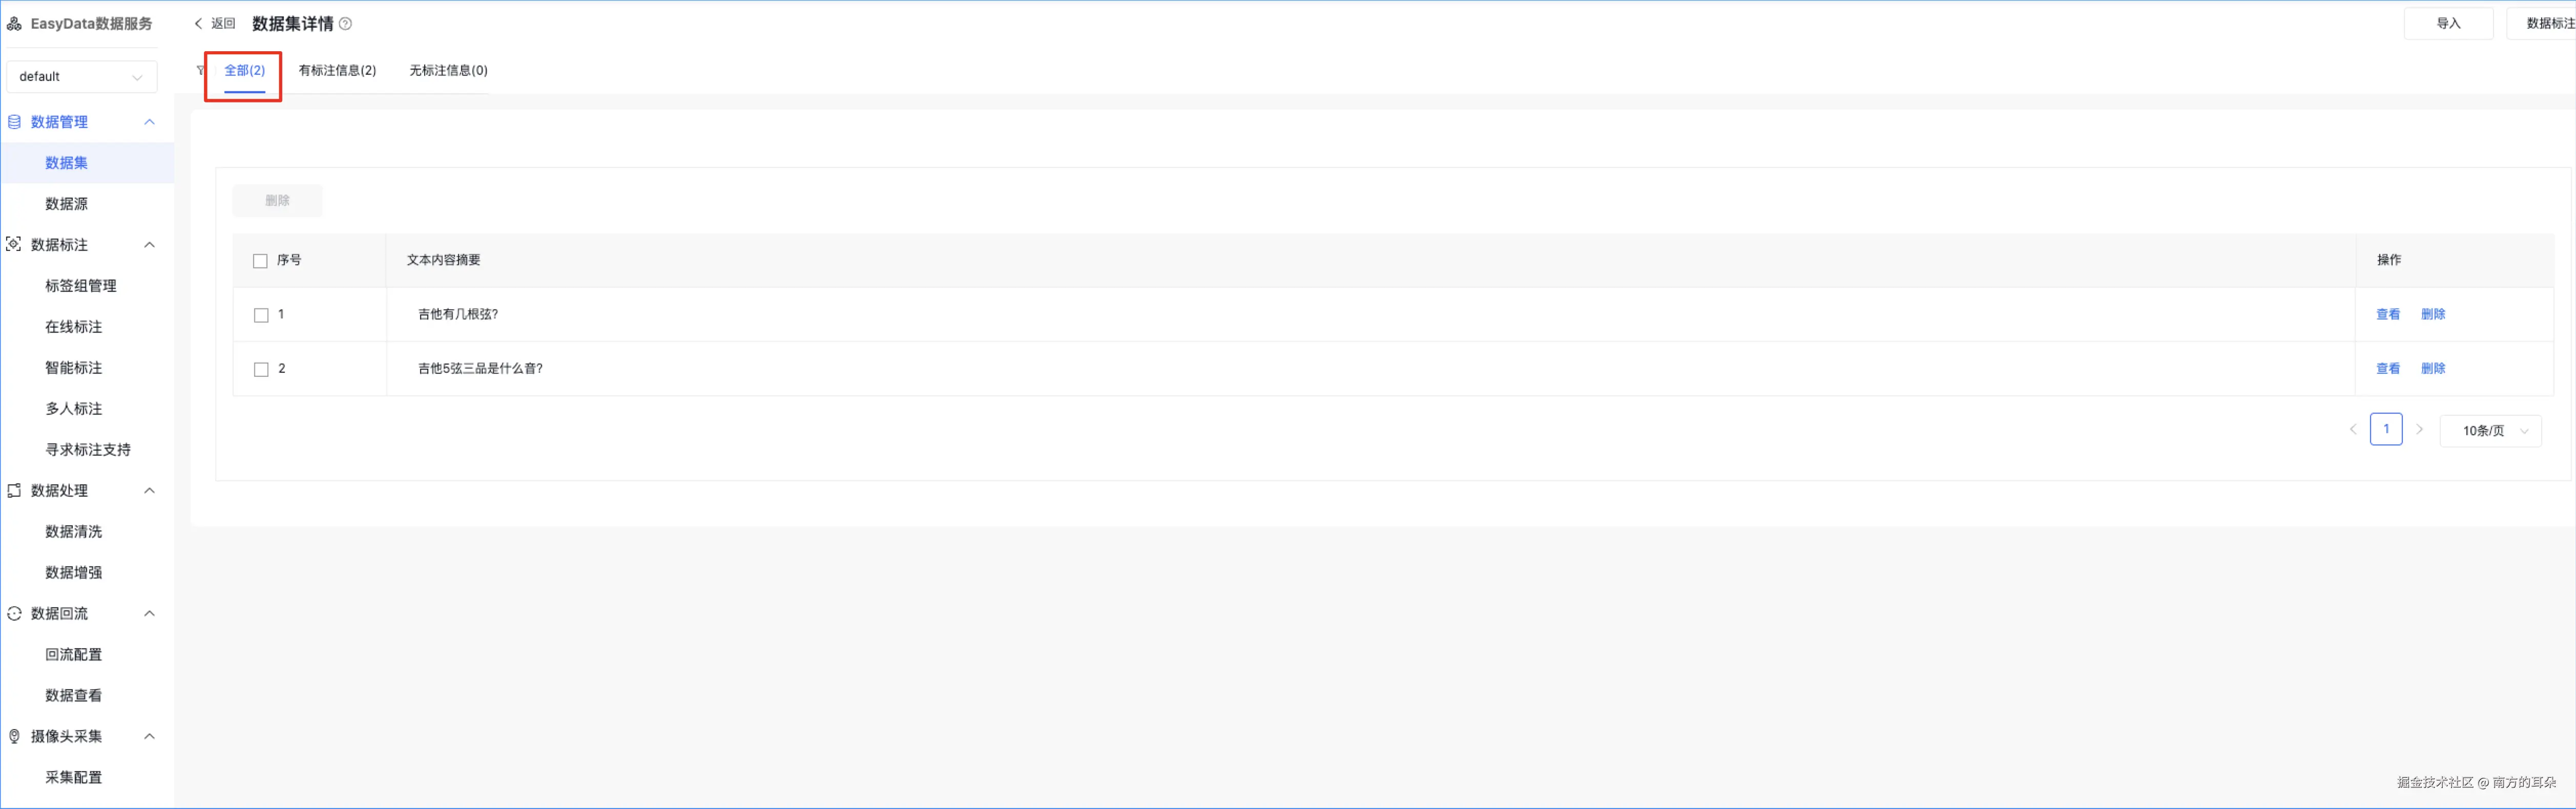This screenshot has width=2576, height=809.
Task: Click the filter funnel icon
Action: click(x=200, y=70)
